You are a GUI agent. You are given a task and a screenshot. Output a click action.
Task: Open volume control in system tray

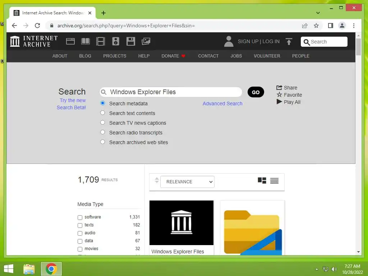[x=334, y=269]
